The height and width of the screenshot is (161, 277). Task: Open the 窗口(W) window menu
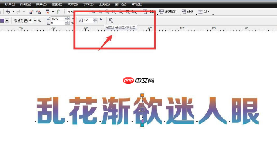(x=121, y=4)
